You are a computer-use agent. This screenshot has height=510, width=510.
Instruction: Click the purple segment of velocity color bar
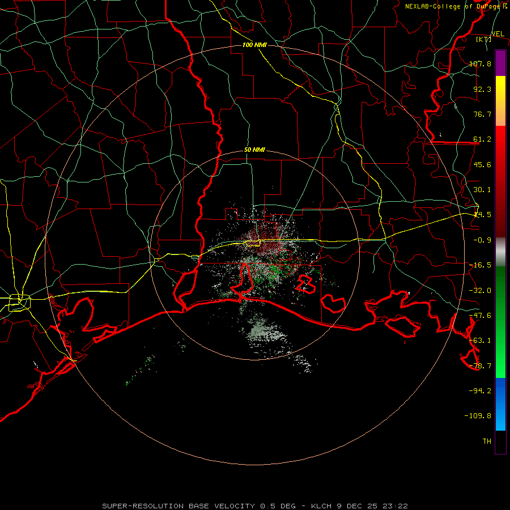coord(500,63)
